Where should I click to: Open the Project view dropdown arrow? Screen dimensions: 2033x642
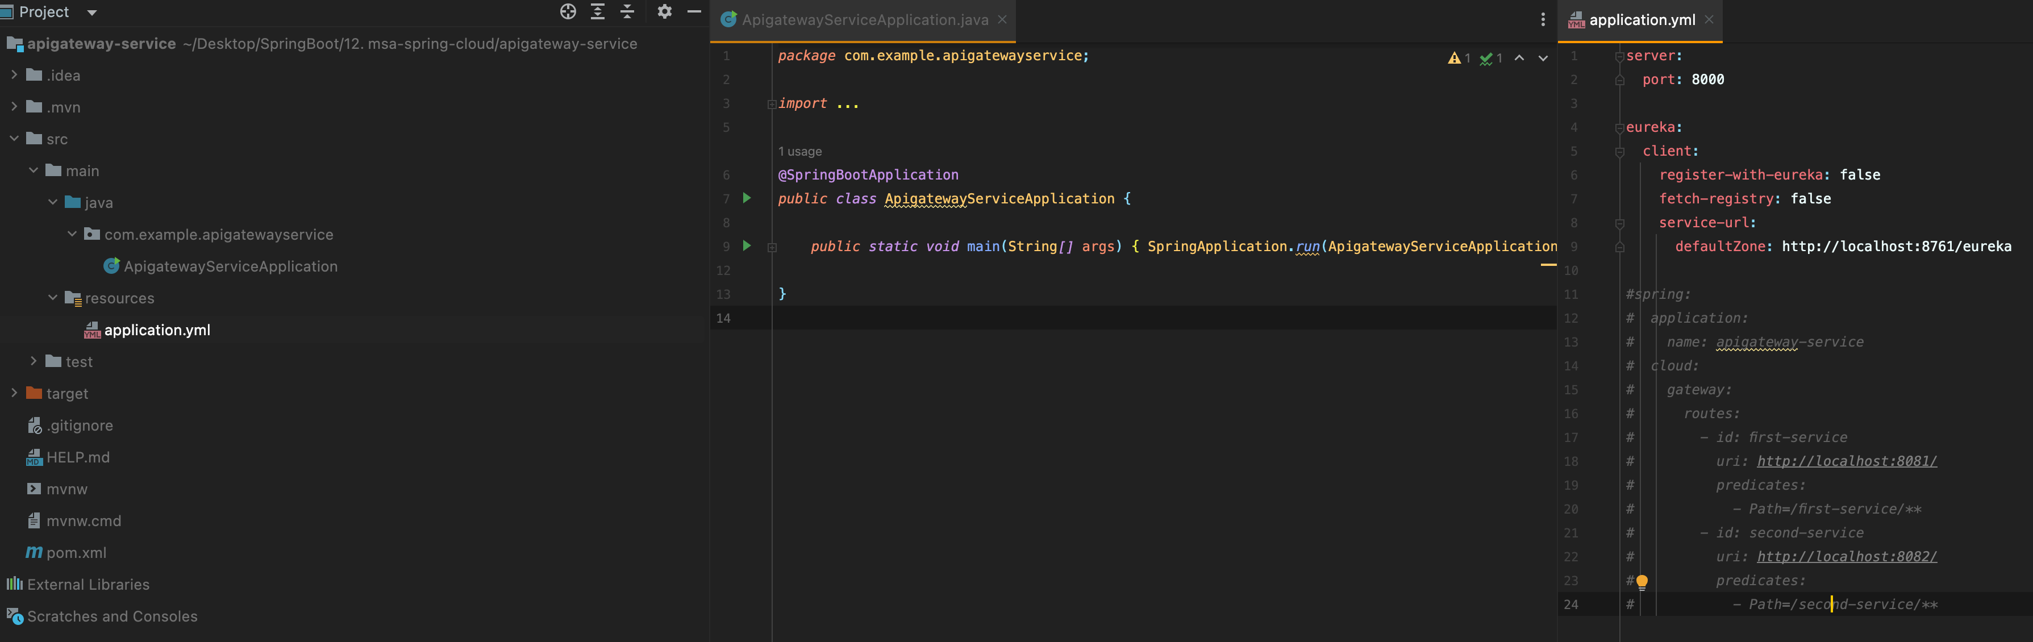pos(91,12)
